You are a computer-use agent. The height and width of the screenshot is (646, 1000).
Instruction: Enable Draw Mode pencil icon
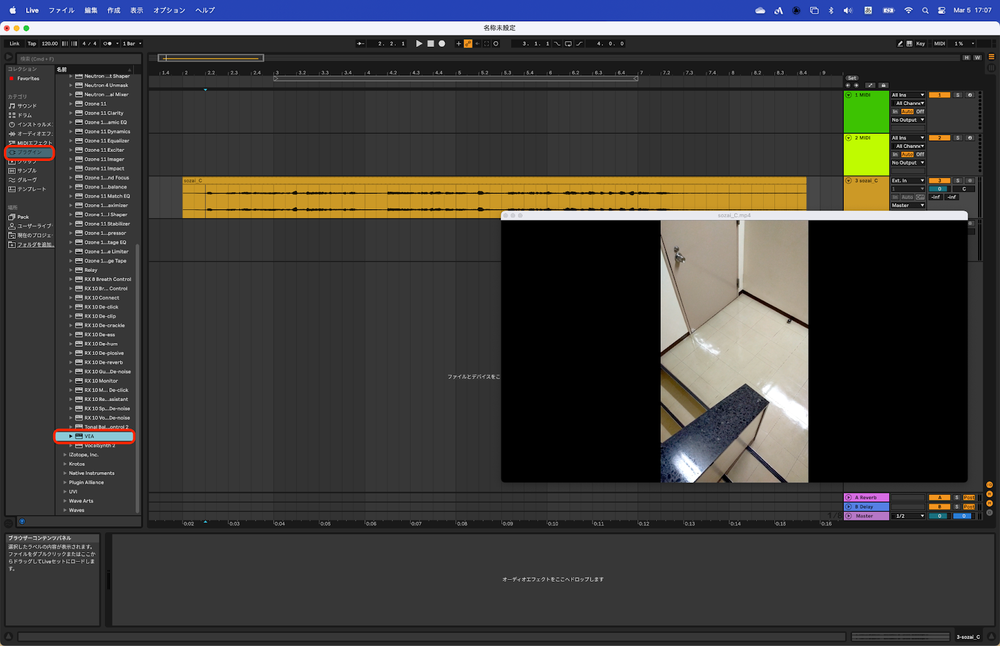coord(900,44)
